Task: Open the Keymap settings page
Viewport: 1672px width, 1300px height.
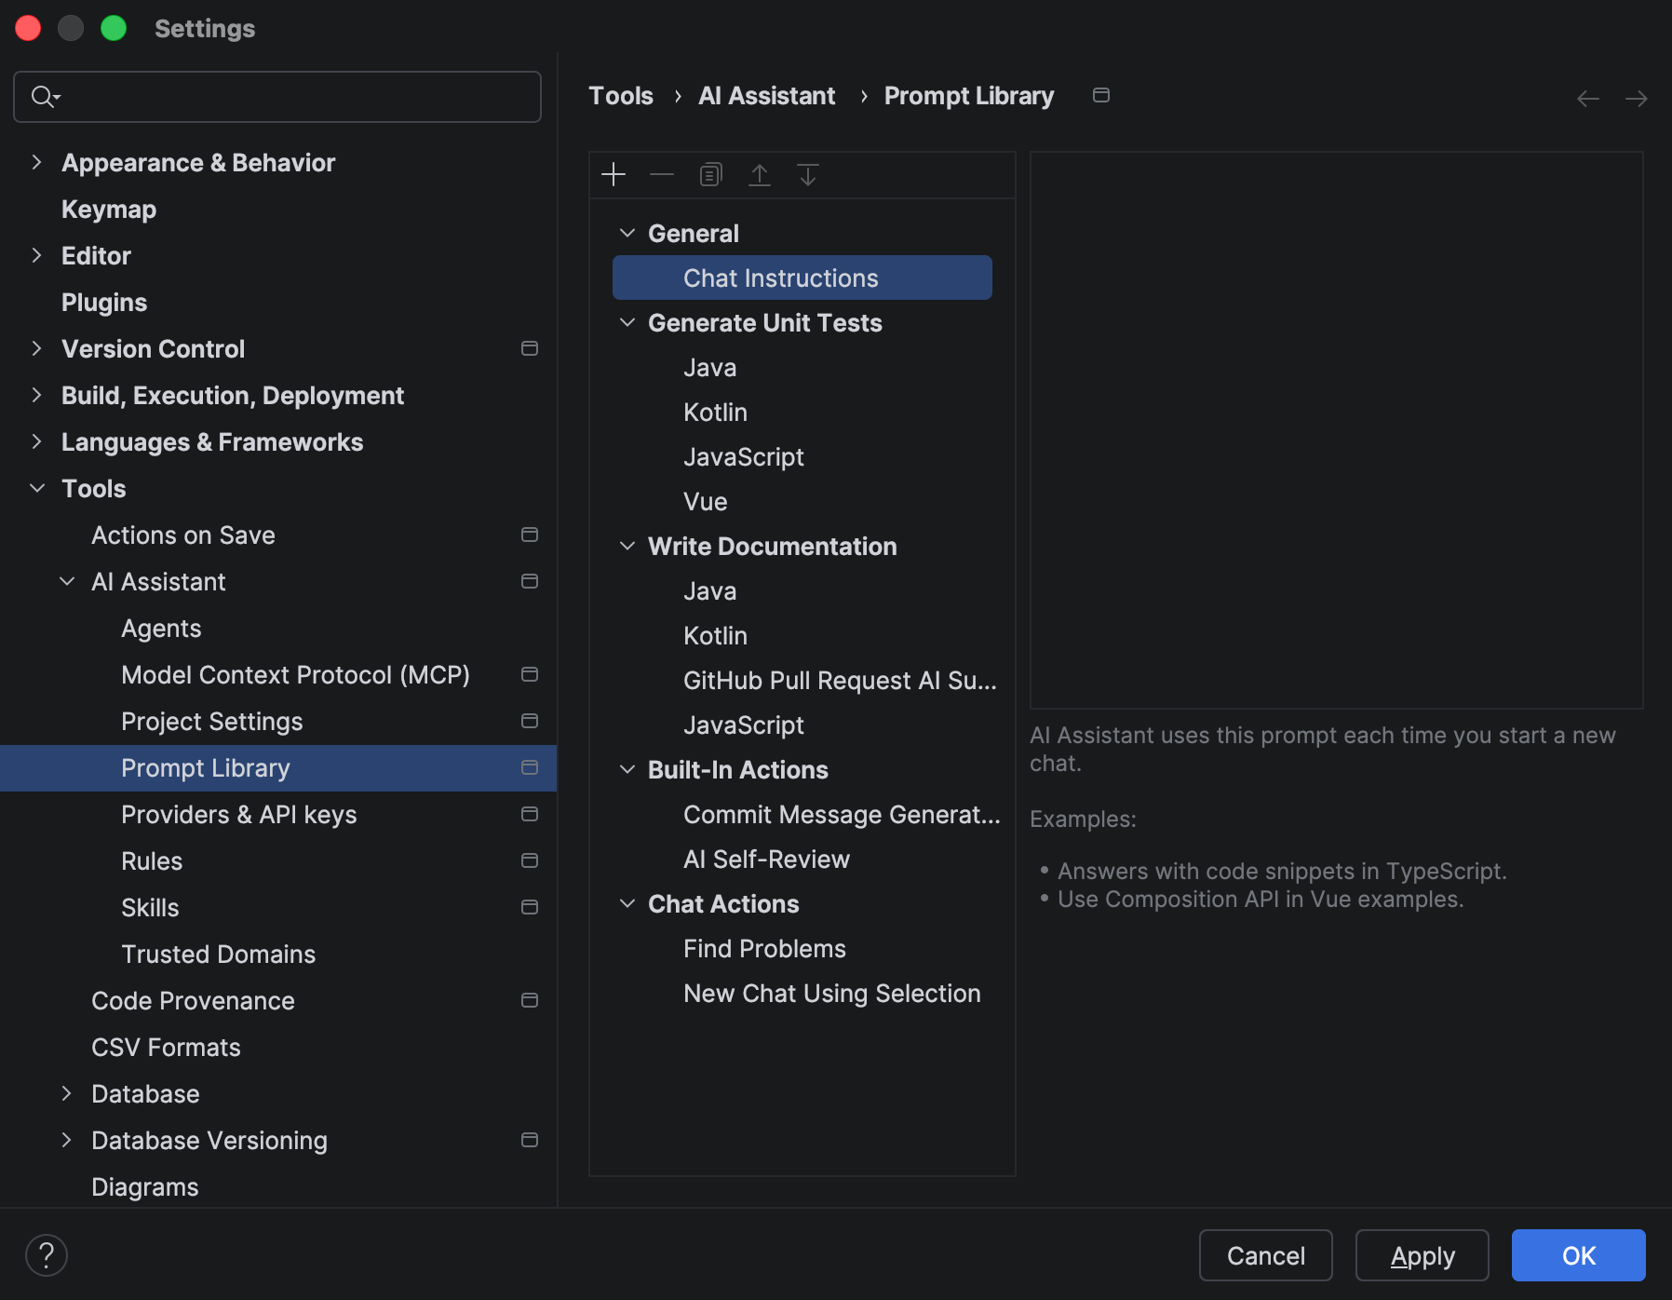Action: (109, 209)
